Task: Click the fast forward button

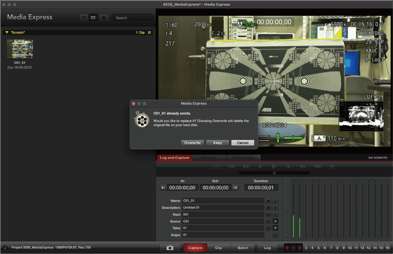Action: pyautogui.click(x=303, y=167)
